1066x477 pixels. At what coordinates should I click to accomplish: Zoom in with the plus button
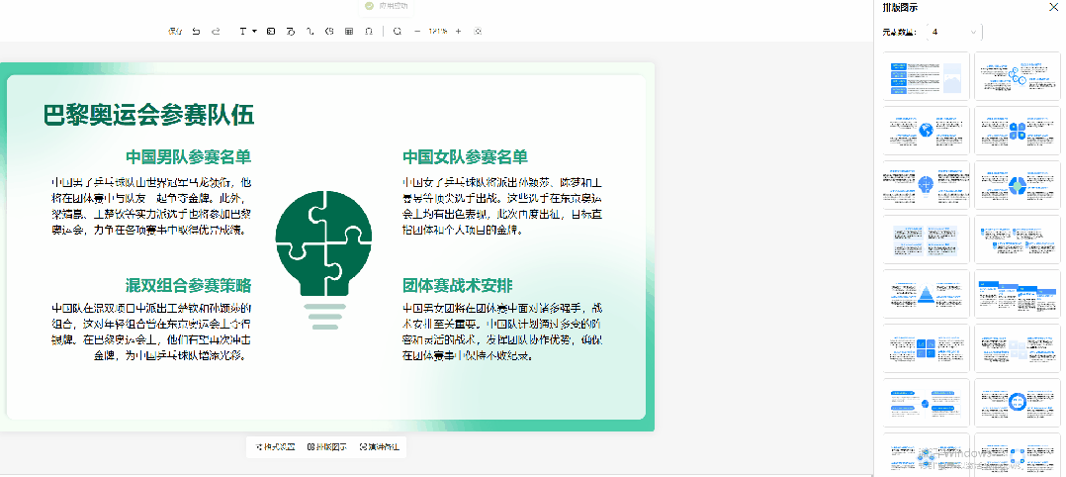[x=458, y=31]
